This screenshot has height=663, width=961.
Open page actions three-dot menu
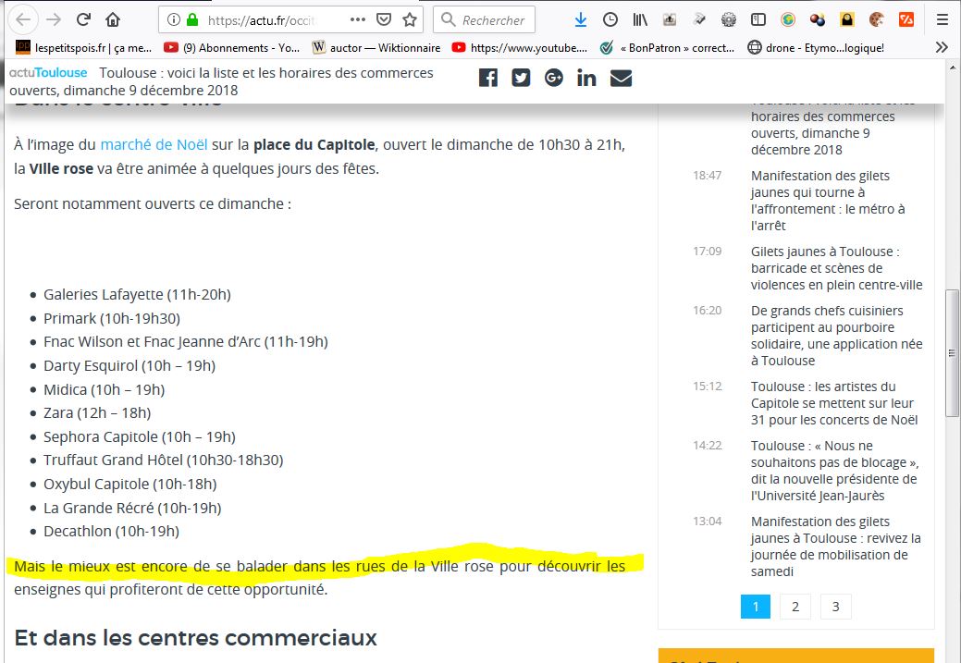[358, 19]
